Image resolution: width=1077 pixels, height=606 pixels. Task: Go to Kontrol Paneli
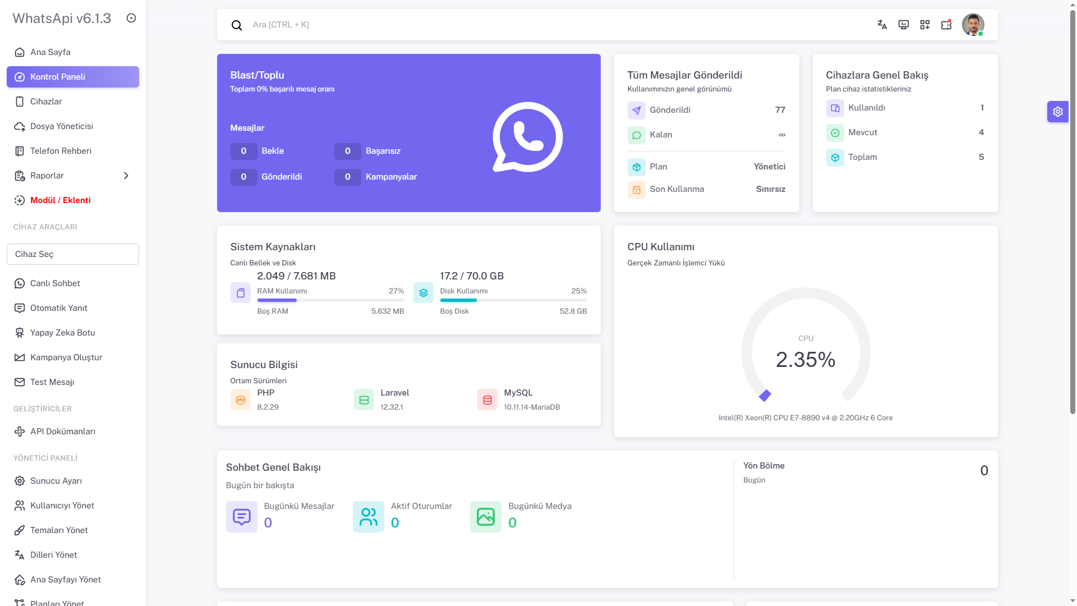point(58,77)
